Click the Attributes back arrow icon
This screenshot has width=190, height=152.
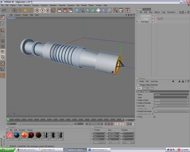(173, 81)
